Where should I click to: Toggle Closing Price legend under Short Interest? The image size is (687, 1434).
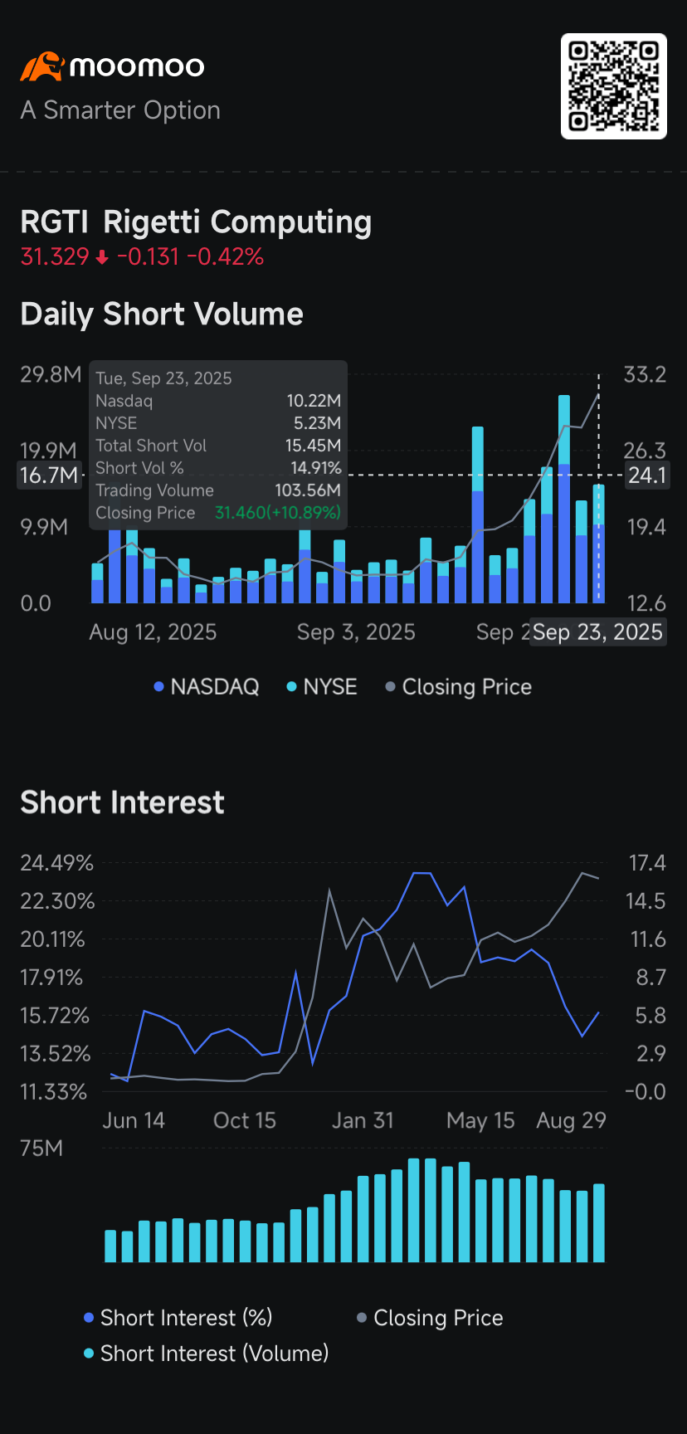(362, 1318)
